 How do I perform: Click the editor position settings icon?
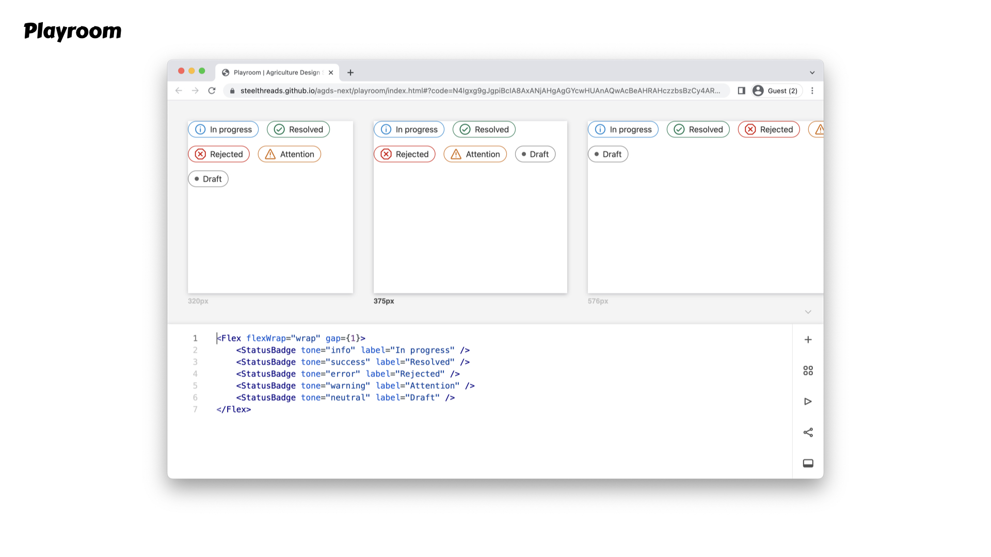pos(808,463)
